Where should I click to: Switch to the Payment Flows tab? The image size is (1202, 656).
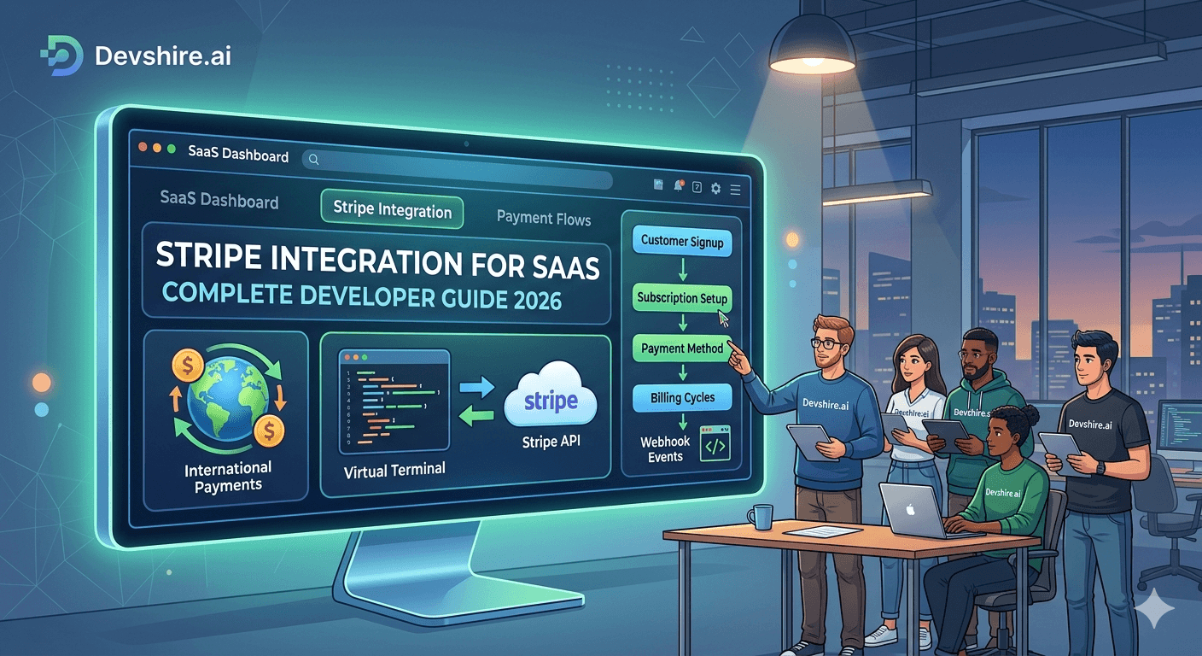click(x=544, y=219)
